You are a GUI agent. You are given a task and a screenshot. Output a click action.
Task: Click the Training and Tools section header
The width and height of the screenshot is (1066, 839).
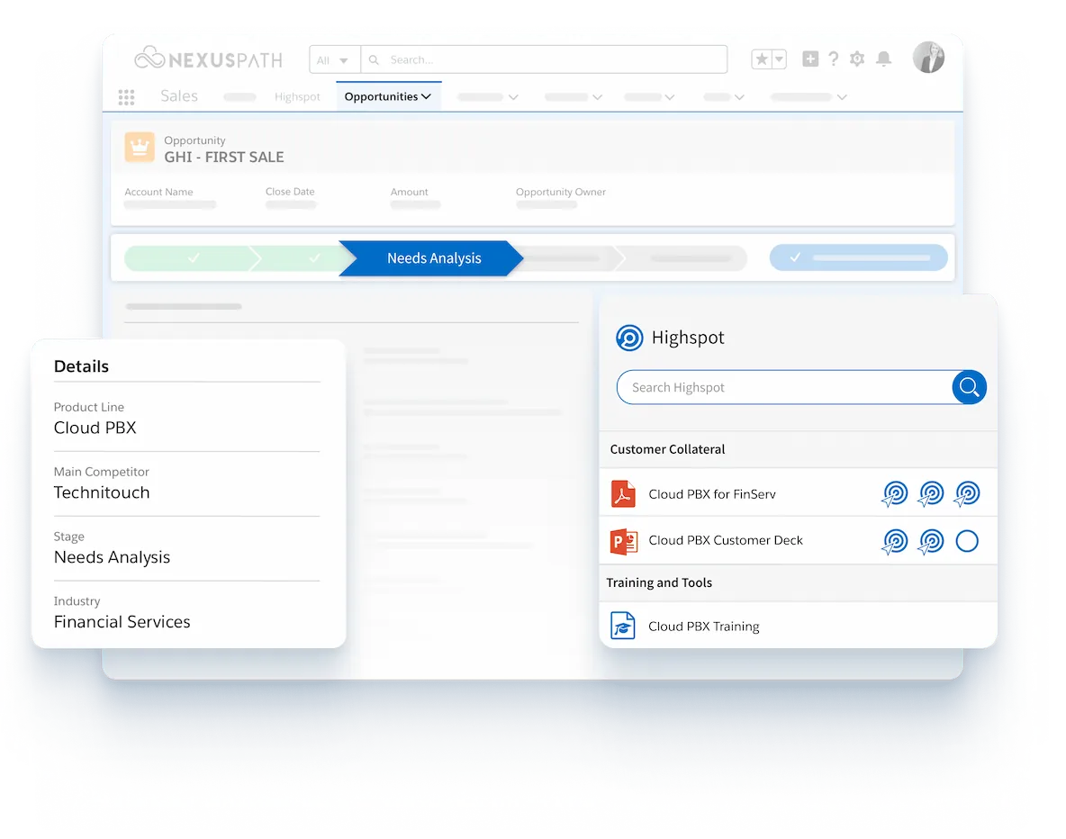pos(659,582)
